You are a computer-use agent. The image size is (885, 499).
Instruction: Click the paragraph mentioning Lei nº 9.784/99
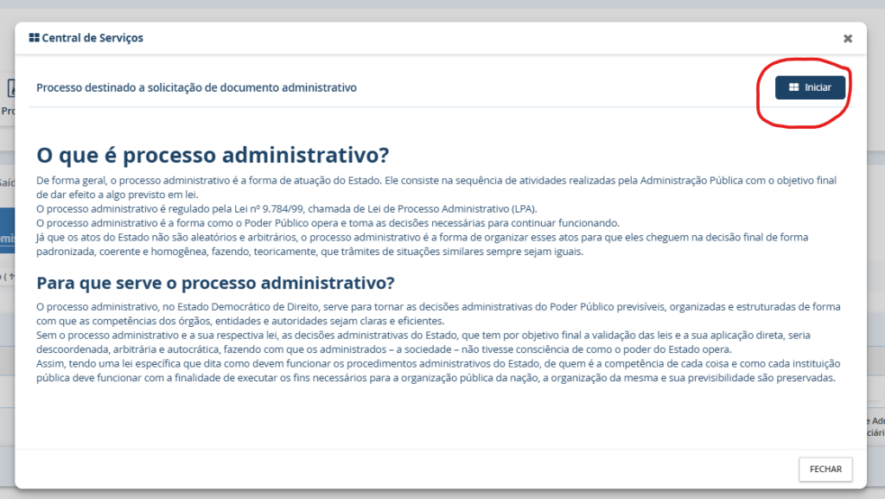click(287, 209)
